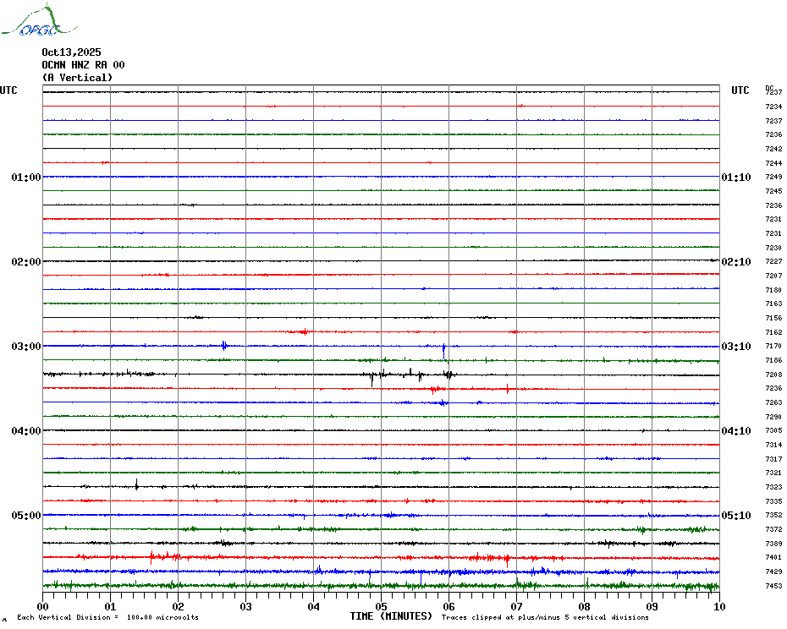Click minute 10 tick label at bottom right

coord(718,606)
